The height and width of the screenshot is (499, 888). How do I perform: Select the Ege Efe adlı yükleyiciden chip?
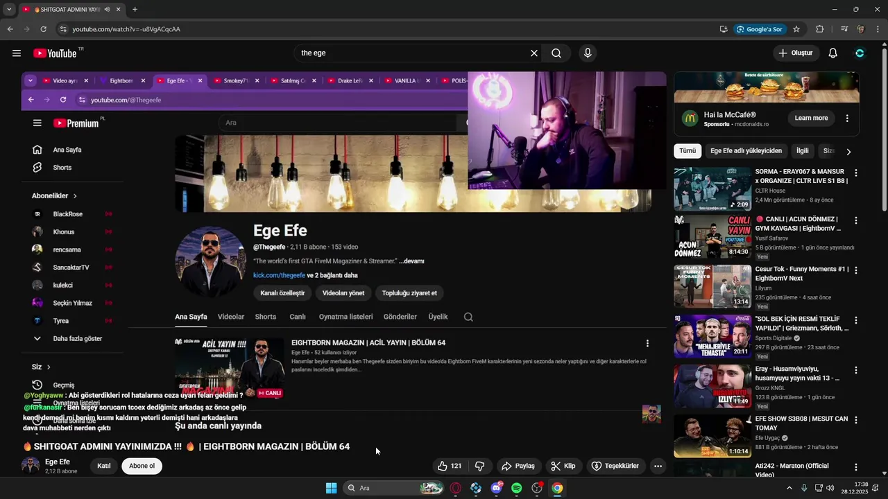746,151
